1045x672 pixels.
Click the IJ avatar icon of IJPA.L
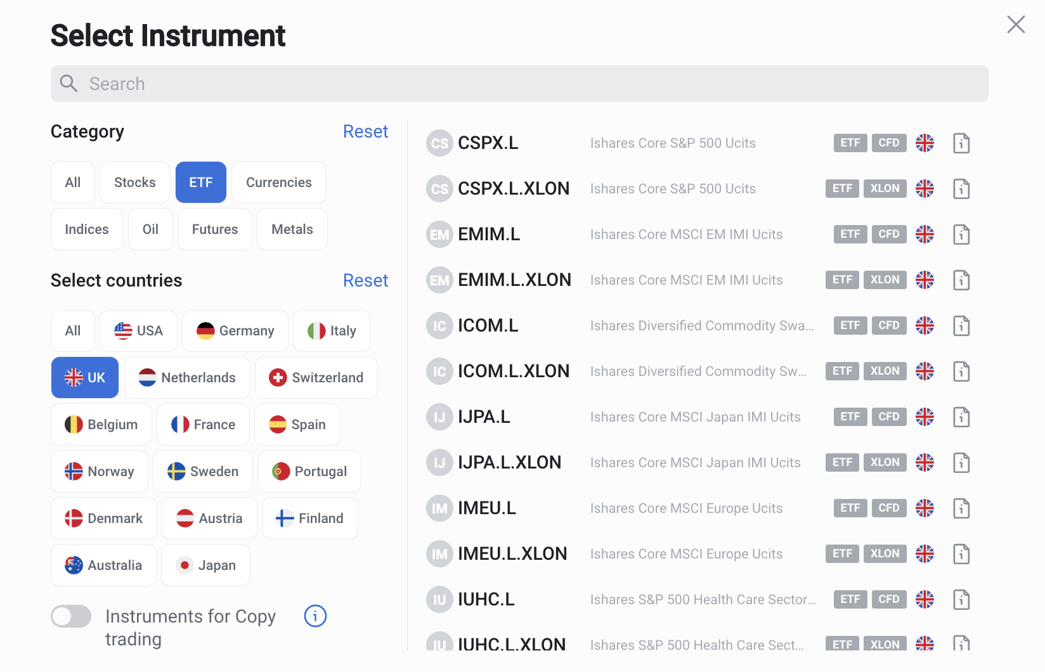click(439, 417)
